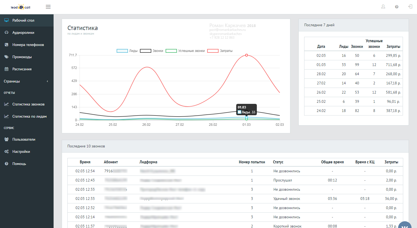Open Статистика звонков report
The height and width of the screenshot is (228, 417).
[27, 104]
